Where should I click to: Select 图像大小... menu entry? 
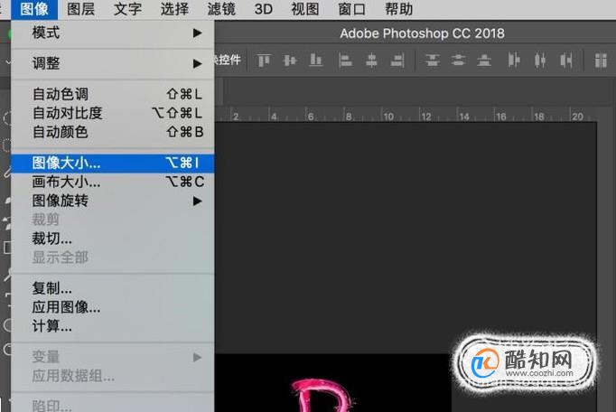(x=112, y=163)
